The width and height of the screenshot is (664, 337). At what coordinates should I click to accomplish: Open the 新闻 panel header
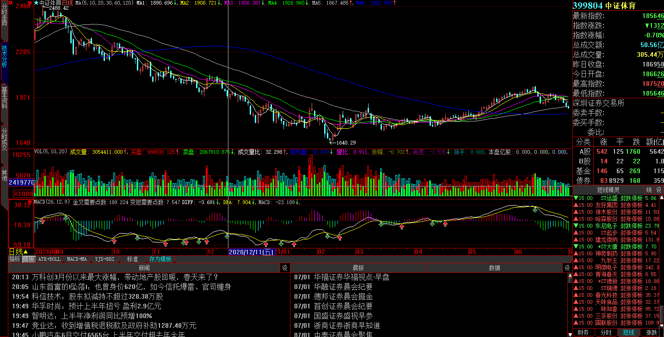coord(144,268)
